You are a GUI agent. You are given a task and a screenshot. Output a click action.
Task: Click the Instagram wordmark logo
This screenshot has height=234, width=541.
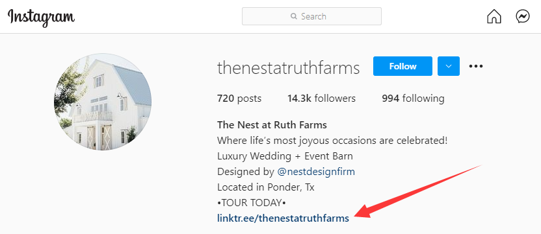[41, 18]
